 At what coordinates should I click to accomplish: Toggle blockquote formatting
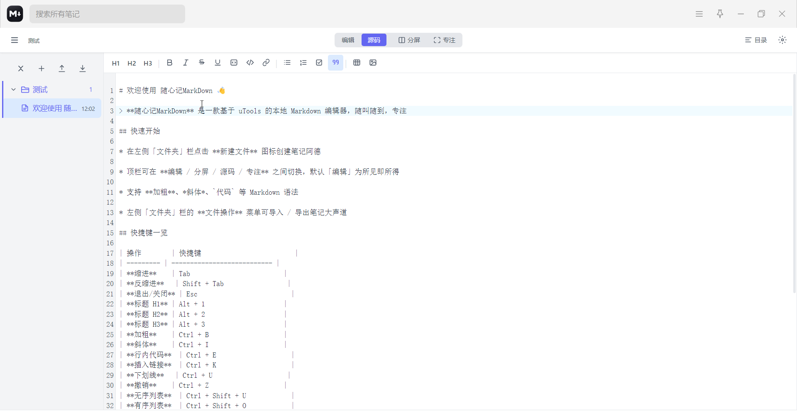(335, 63)
